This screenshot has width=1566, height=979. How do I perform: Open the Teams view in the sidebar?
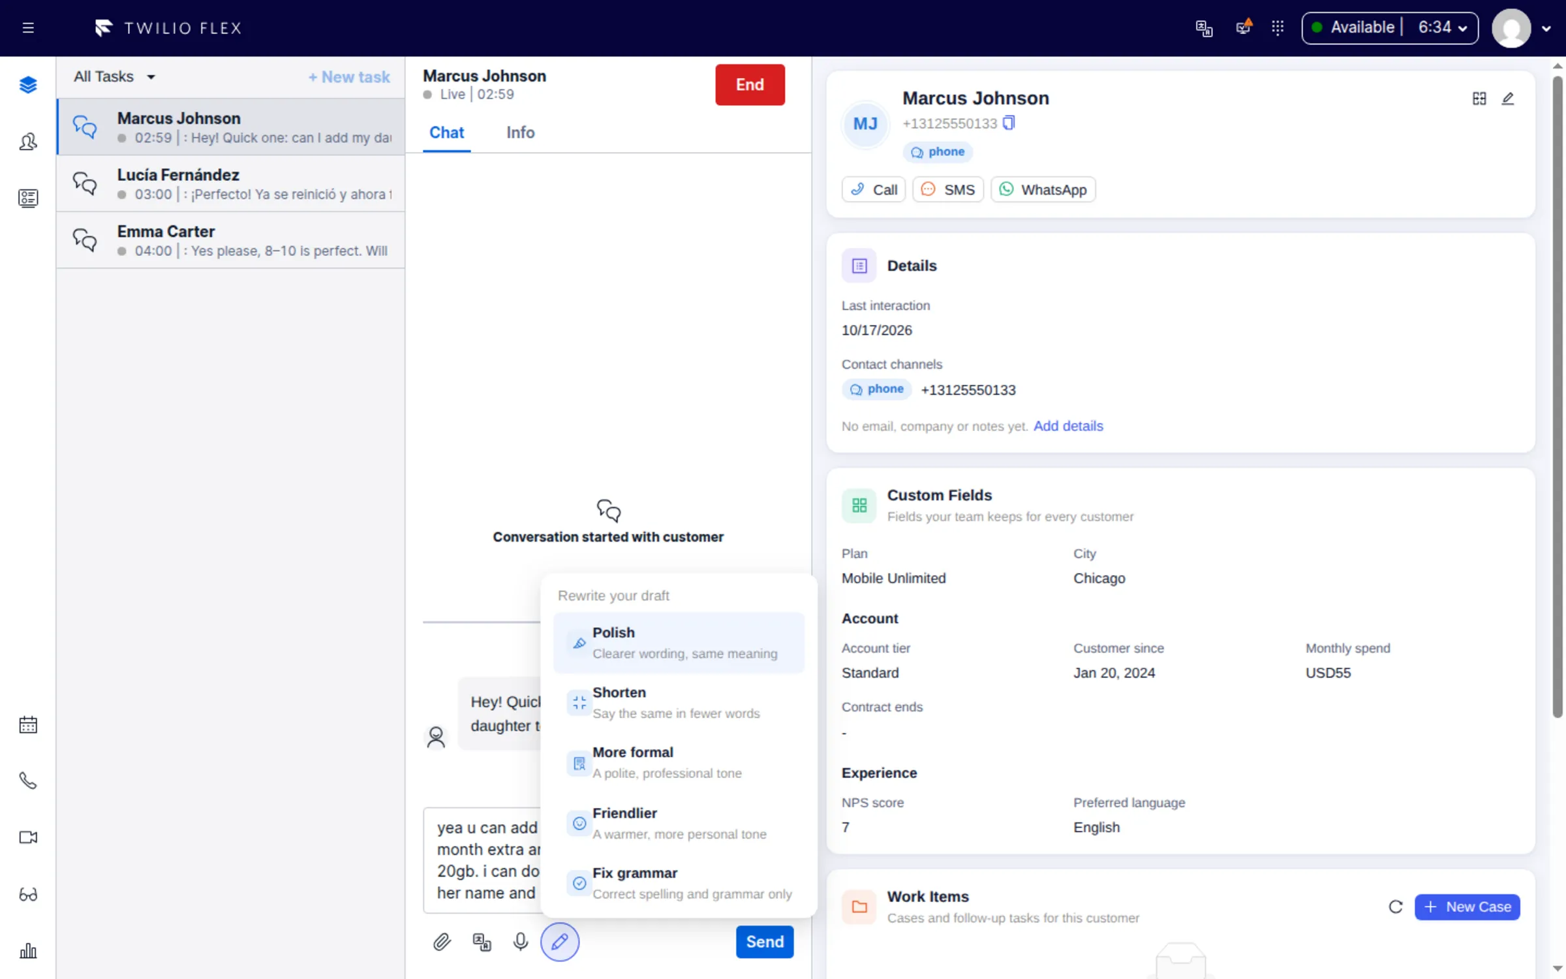[28, 142]
